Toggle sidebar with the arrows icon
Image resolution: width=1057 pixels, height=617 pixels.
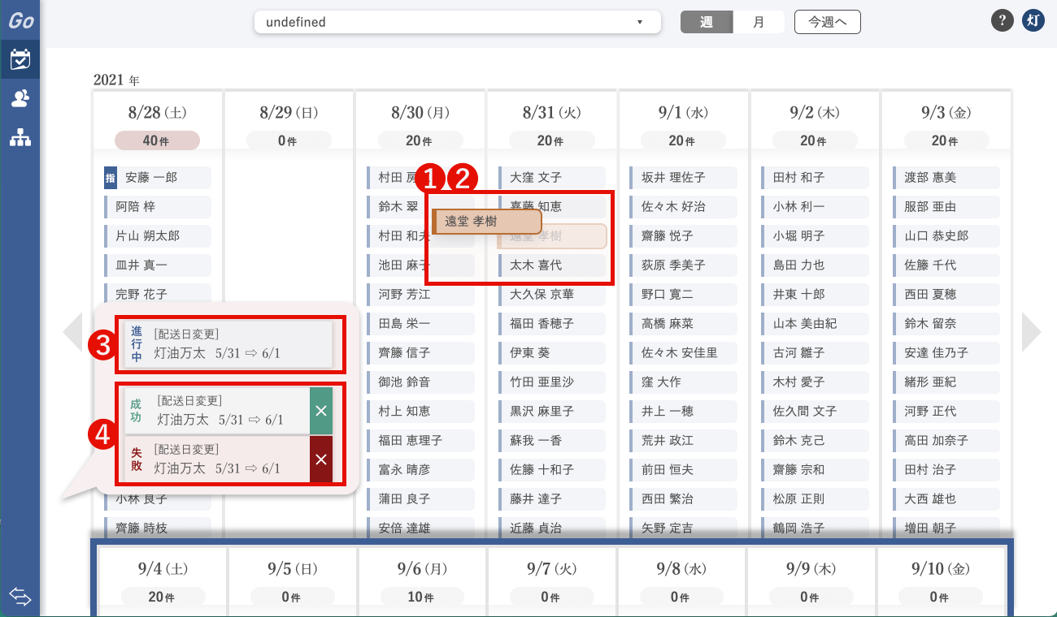coord(20,598)
